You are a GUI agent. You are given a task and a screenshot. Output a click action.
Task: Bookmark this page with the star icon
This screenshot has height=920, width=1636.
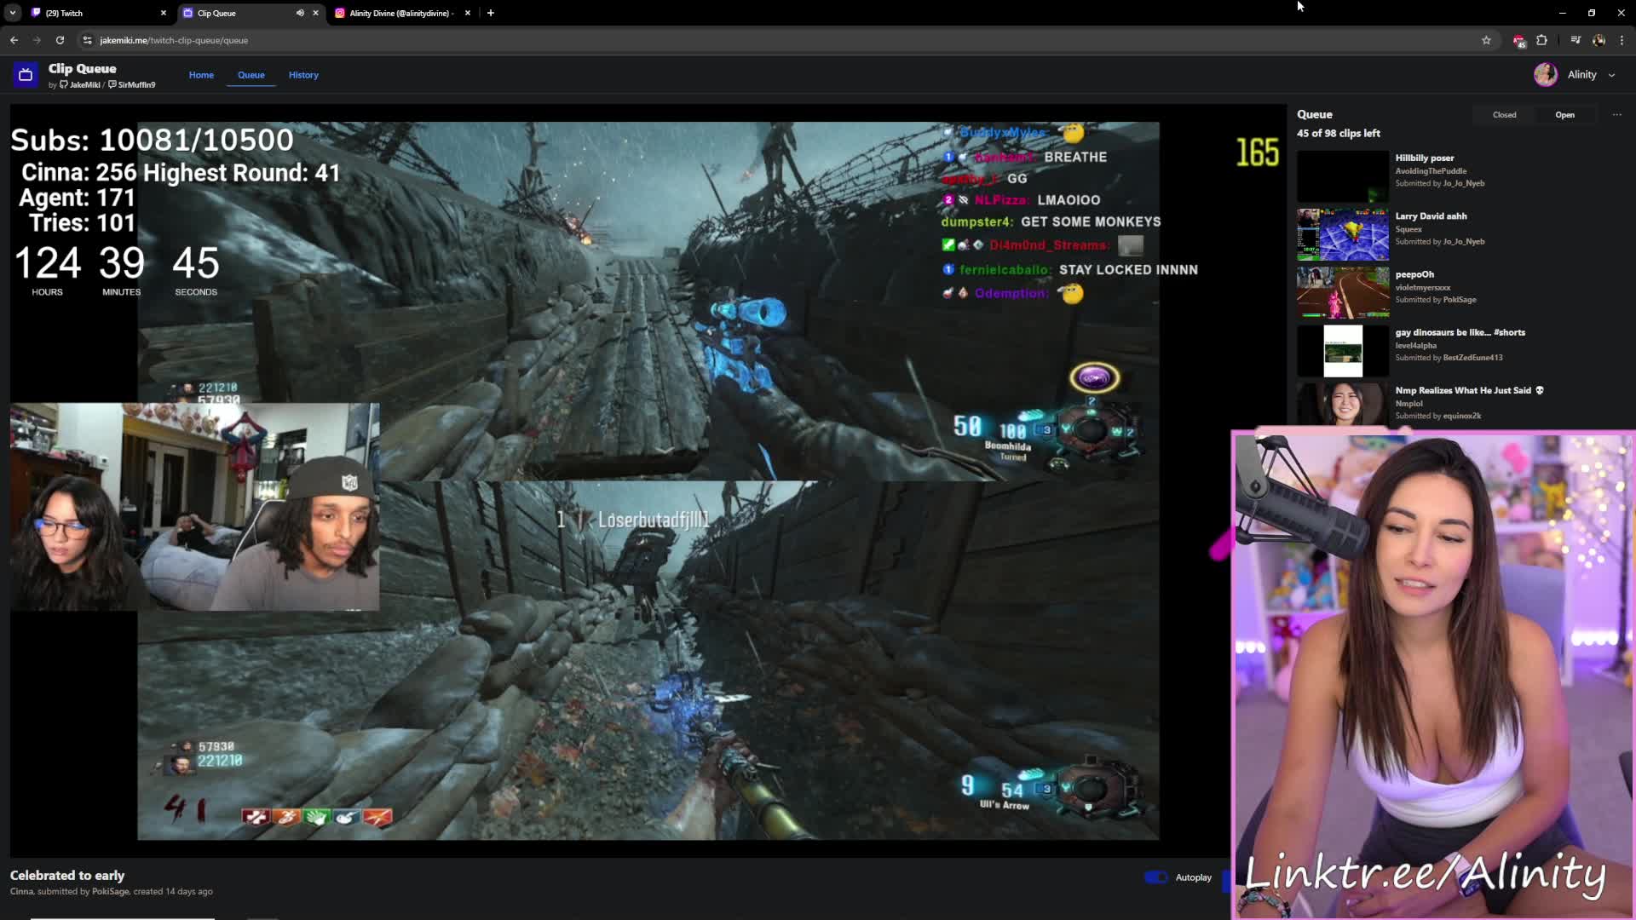point(1486,40)
